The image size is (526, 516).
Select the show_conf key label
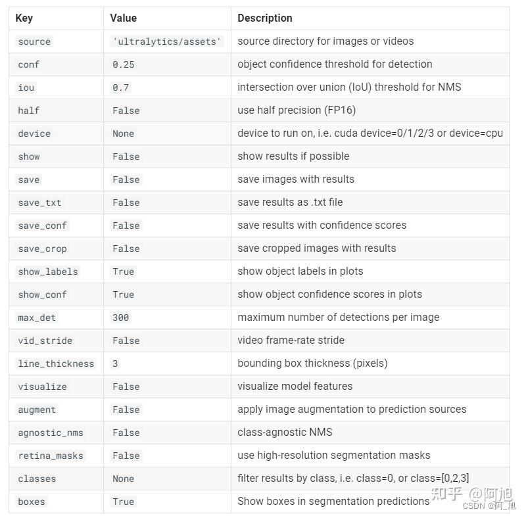pyautogui.click(x=42, y=294)
